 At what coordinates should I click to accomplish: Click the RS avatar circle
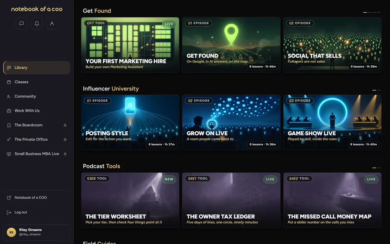tap(11, 232)
